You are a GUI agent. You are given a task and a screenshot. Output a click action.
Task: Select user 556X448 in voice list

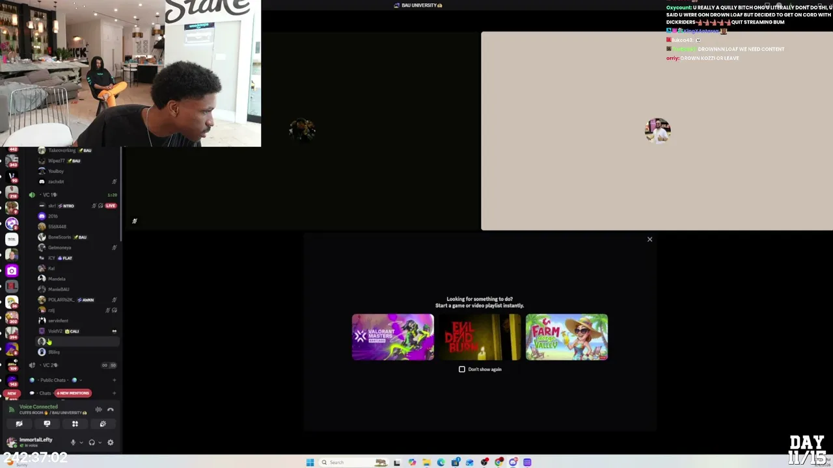(77, 226)
